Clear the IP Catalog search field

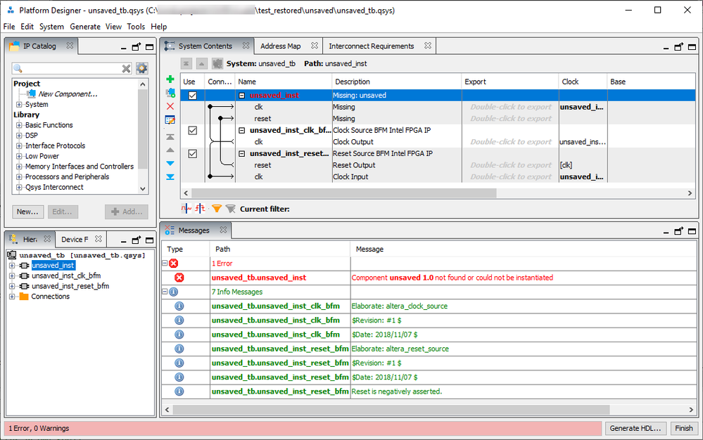pos(127,68)
